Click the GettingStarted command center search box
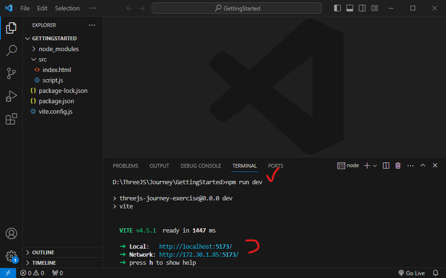 (x=237, y=8)
